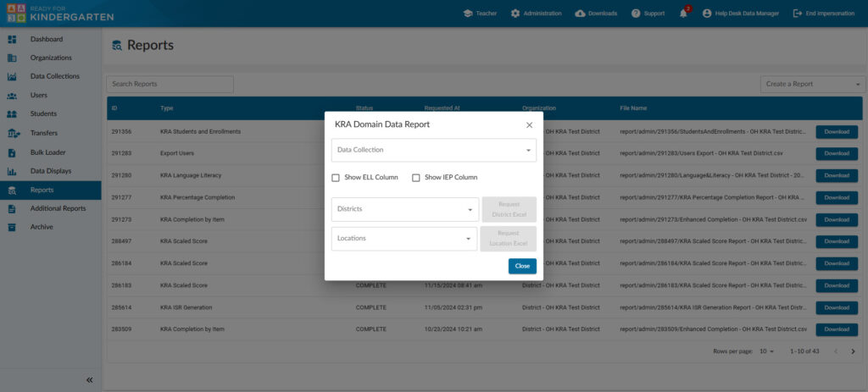The width and height of the screenshot is (868, 392).
Task: Click the Administration gear icon
Action: (515, 14)
